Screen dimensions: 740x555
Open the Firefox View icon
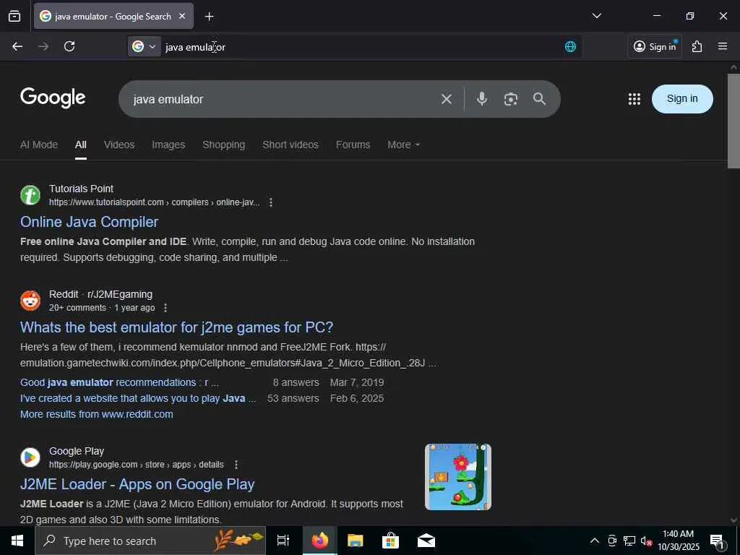point(14,16)
